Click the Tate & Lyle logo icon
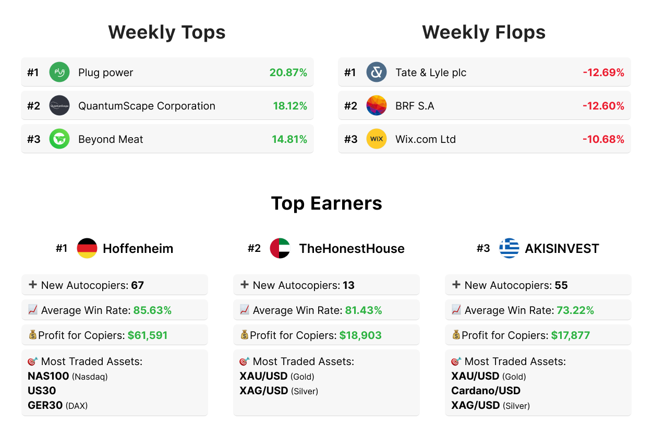The image size is (653, 437). (377, 72)
